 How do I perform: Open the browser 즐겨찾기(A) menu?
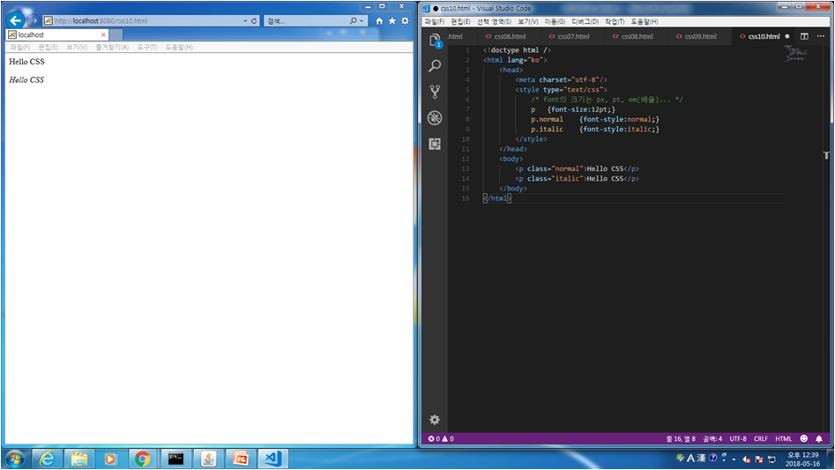point(112,48)
